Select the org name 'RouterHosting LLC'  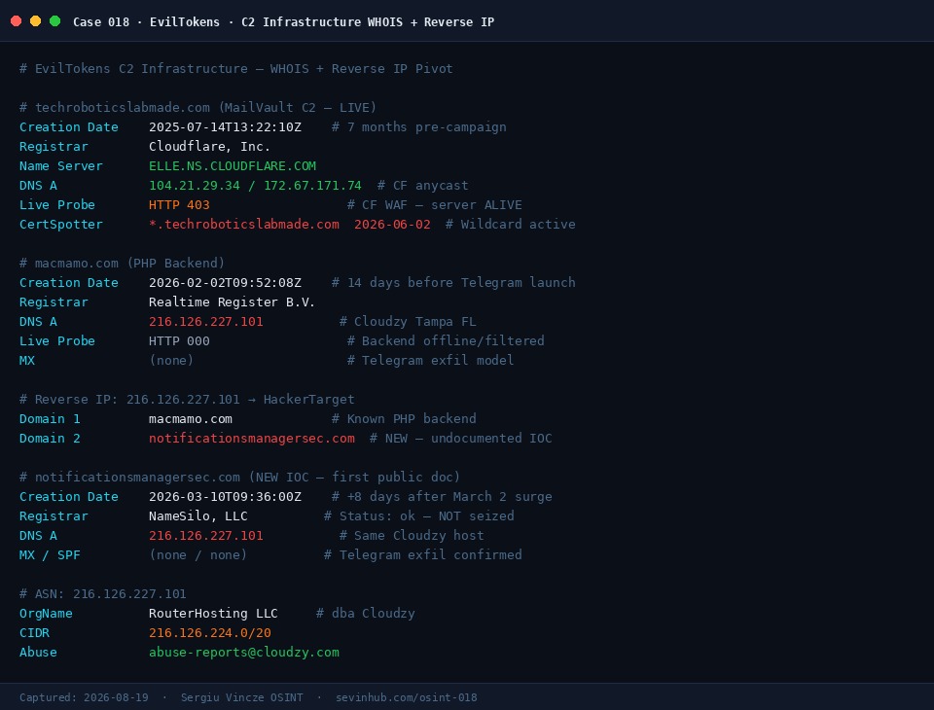(213, 614)
